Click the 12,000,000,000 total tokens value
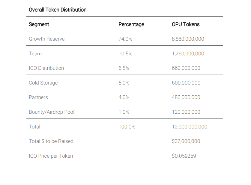Screen dimensions: 251x185 click(190, 127)
